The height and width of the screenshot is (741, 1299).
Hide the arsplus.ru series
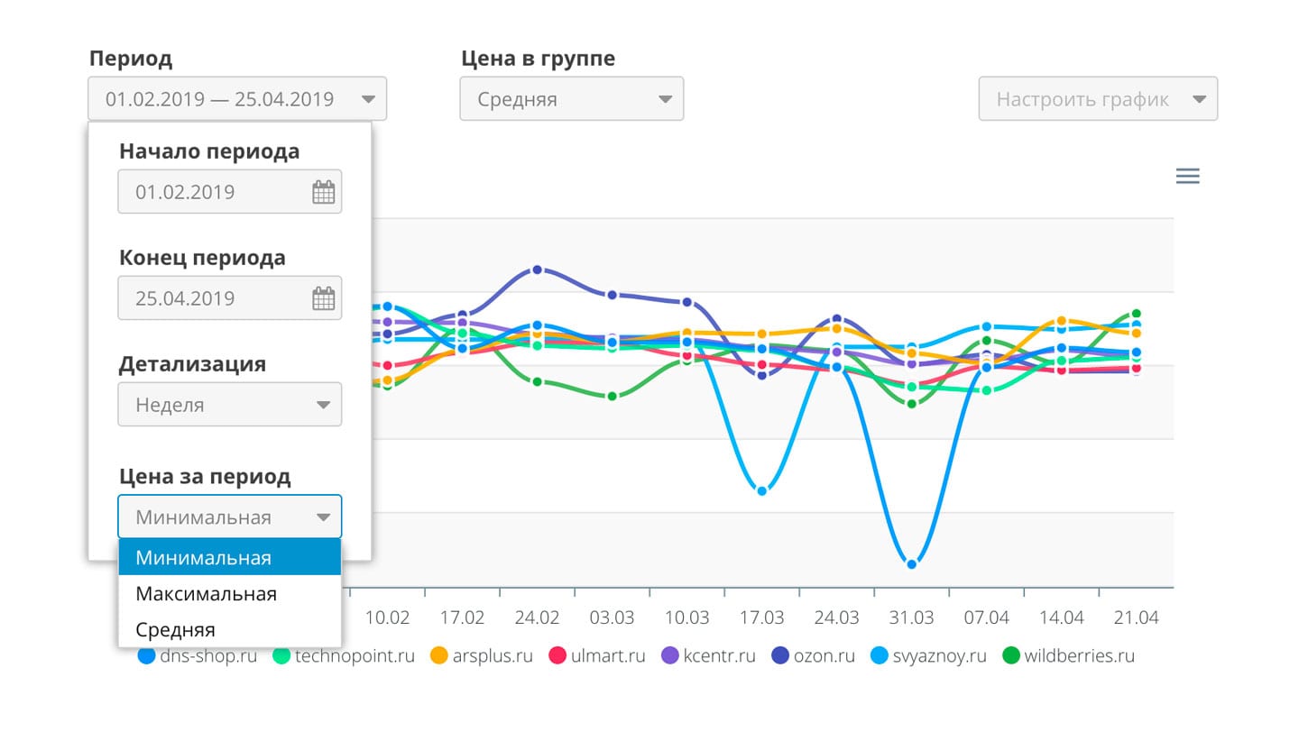click(482, 655)
